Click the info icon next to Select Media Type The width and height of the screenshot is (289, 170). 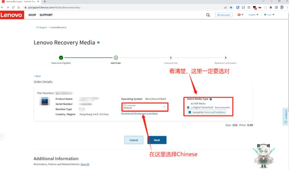[211, 99]
